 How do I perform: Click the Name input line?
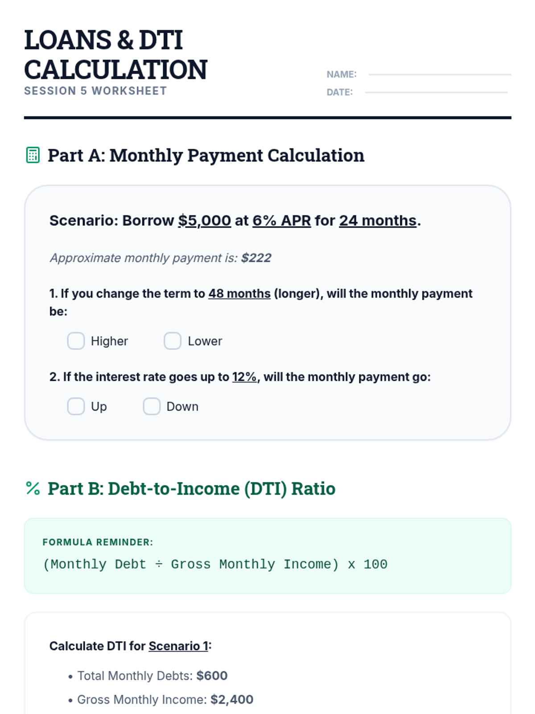pos(440,74)
